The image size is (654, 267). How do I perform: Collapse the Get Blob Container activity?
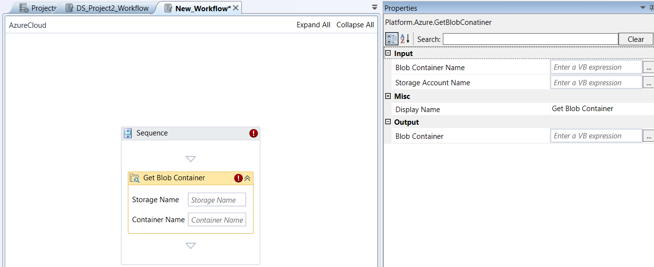click(247, 178)
